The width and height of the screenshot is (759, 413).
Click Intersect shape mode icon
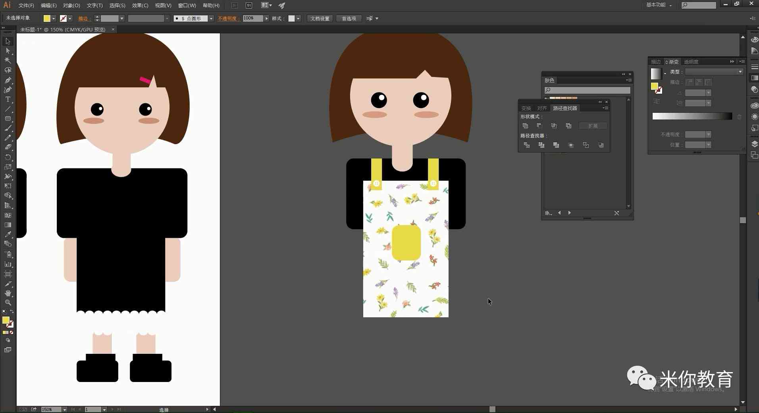[554, 126]
